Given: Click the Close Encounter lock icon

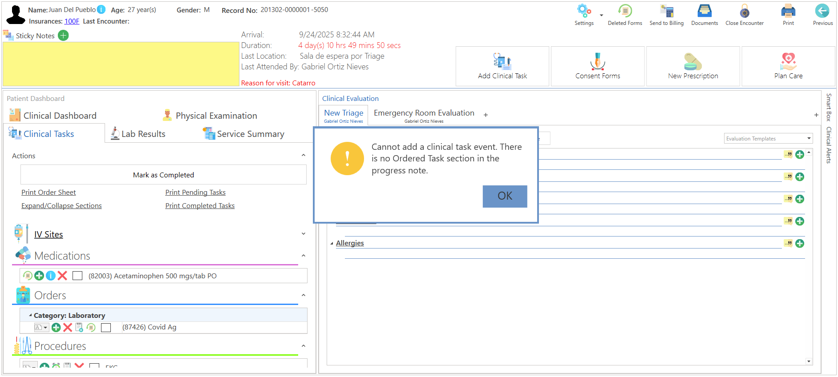Looking at the screenshot, I should [744, 11].
